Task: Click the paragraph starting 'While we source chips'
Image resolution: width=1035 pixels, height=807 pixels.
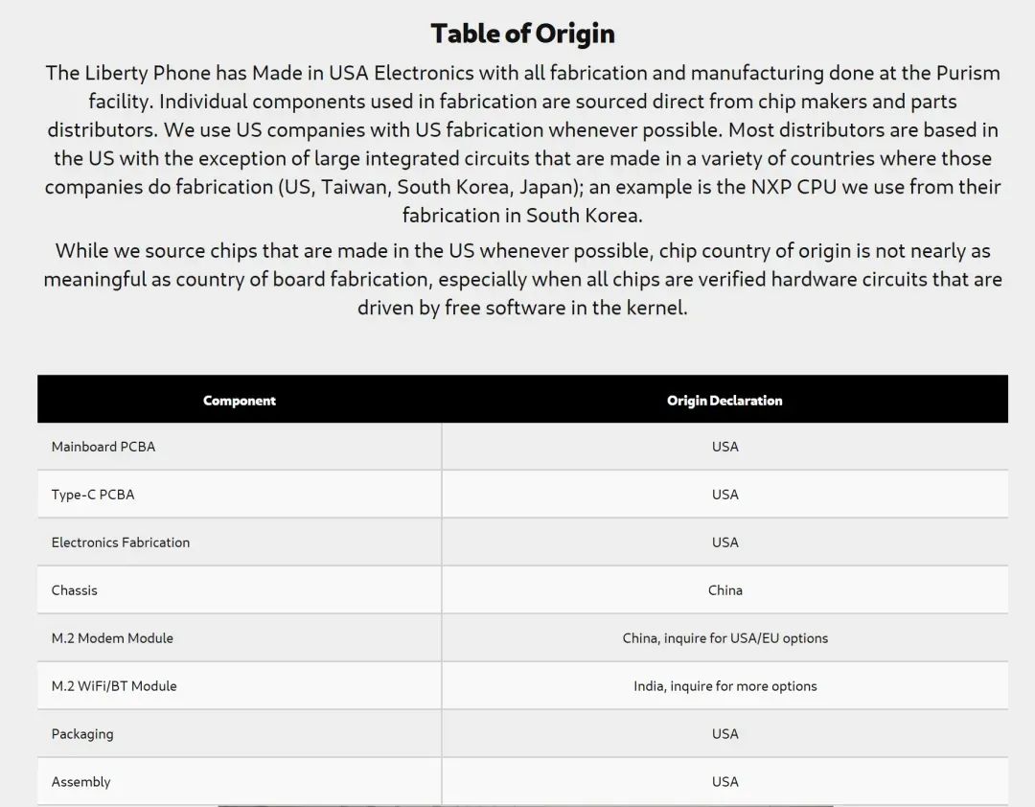Action: click(x=522, y=279)
